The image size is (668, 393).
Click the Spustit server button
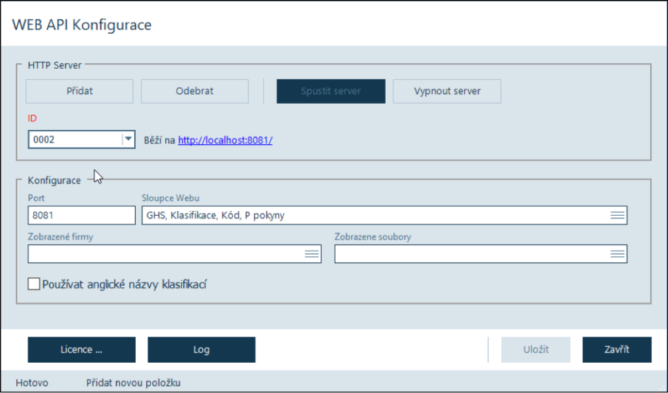coord(331,91)
